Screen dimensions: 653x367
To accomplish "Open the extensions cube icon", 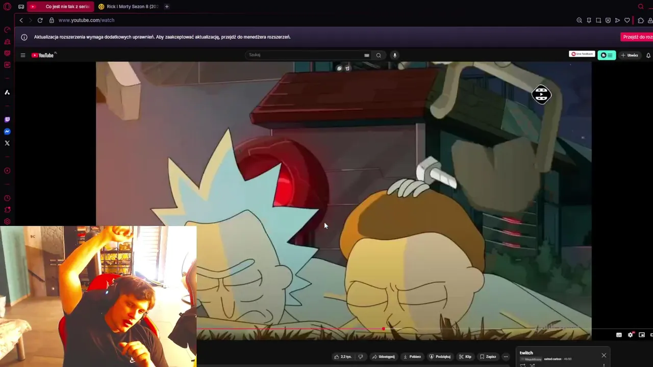I will click(x=641, y=20).
